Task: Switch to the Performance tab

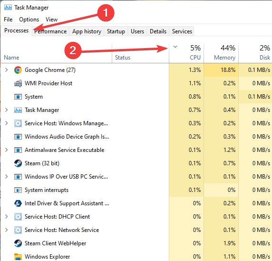Action: pos(50,31)
